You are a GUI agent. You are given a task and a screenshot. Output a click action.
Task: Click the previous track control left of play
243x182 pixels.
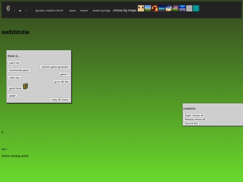14,11
